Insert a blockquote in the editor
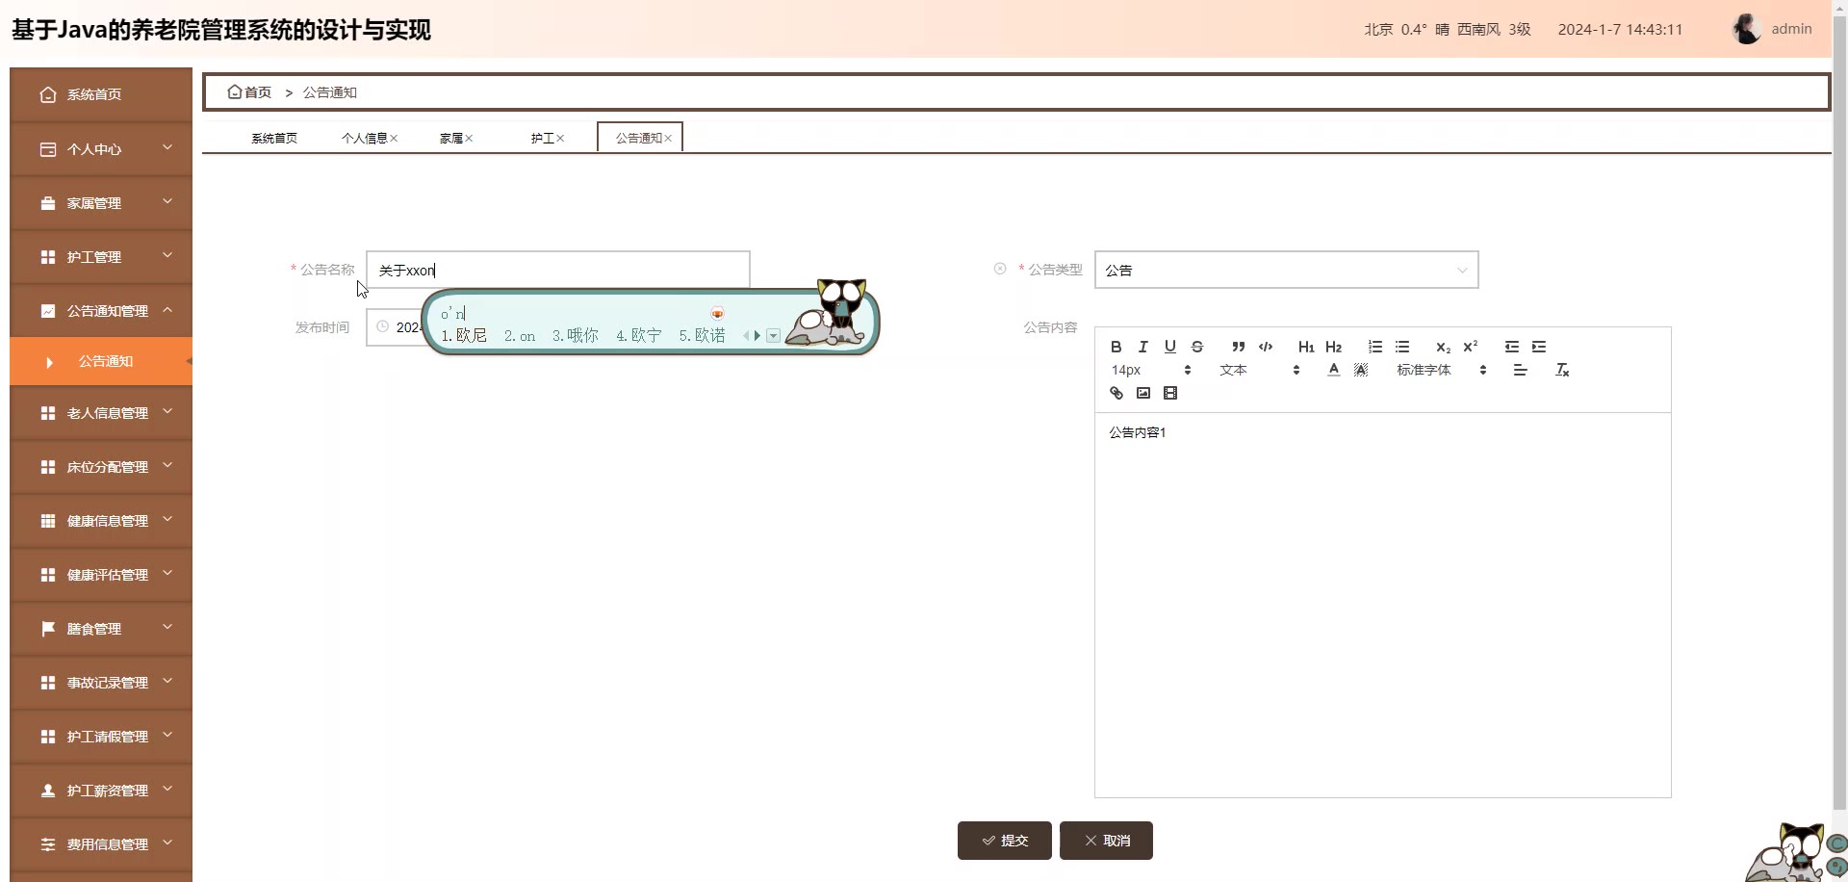The width and height of the screenshot is (1848, 882). [x=1238, y=347]
